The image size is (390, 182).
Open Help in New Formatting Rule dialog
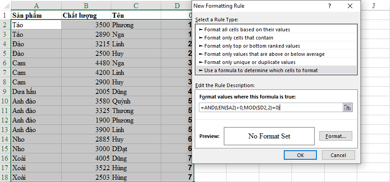click(x=330, y=6)
